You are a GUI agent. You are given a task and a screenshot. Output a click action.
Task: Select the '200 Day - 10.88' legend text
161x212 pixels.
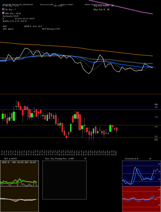[13, 13]
